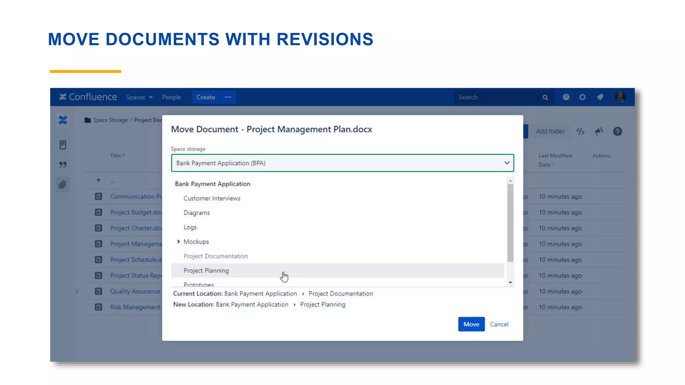Select the attachments paperclip sidebar icon
Image resolution: width=685 pixels, height=385 pixels.
(63, 185)
